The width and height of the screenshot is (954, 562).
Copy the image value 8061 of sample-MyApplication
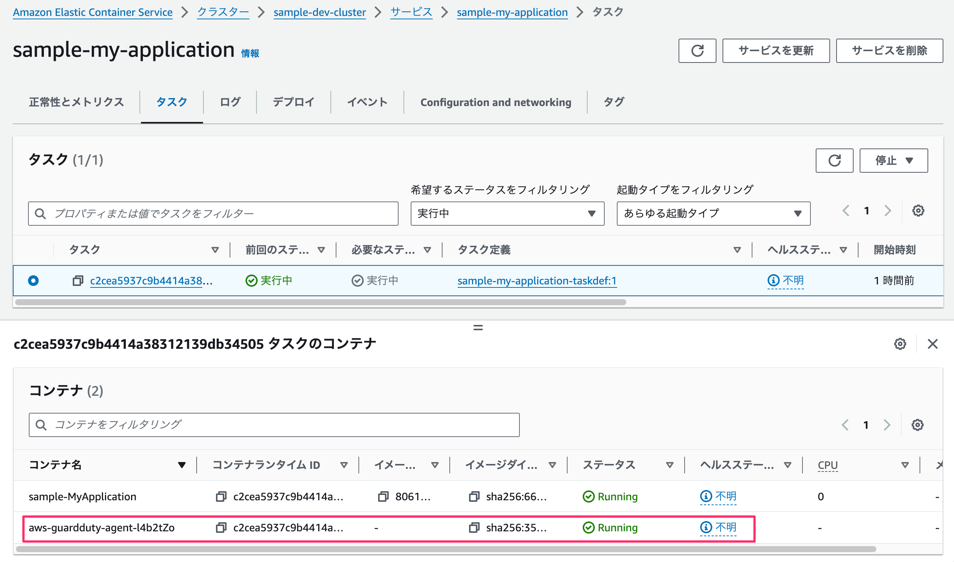[383, 496]
